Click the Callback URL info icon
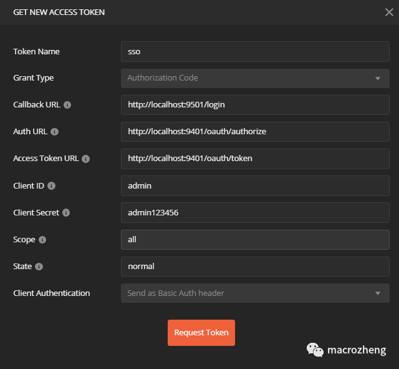 click(67, 105)
